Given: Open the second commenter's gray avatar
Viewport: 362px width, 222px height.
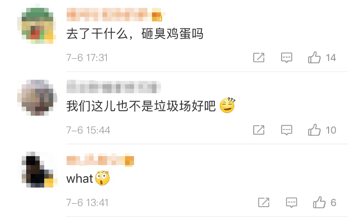Looking at the screenshot, I should (x=37, y=98).
